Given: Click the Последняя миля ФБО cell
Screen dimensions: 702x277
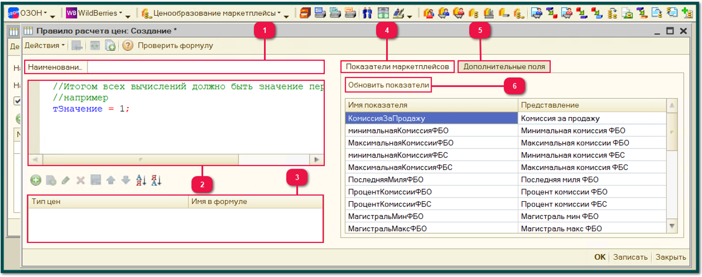Looking at the screenshot, I should (593, 179).
